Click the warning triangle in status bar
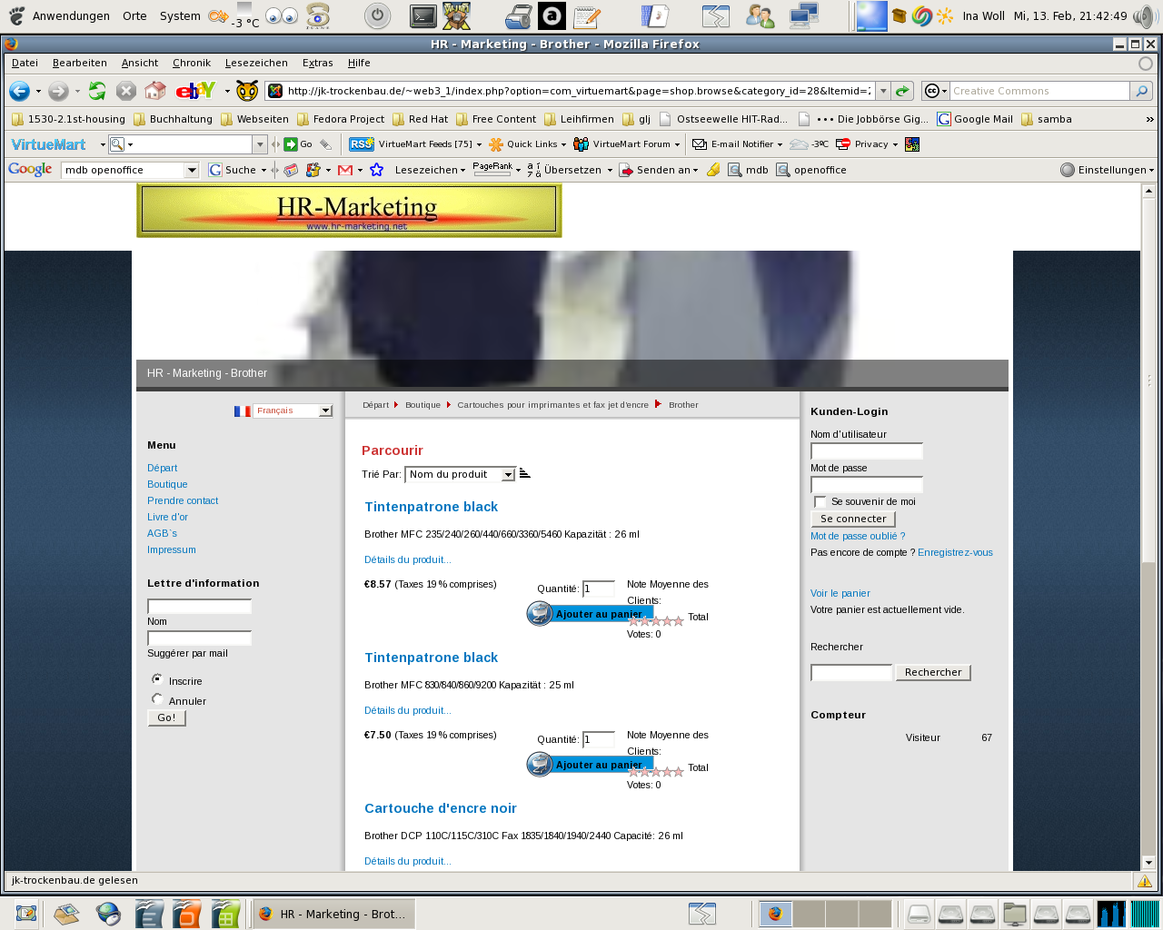 pos(1145,881)
